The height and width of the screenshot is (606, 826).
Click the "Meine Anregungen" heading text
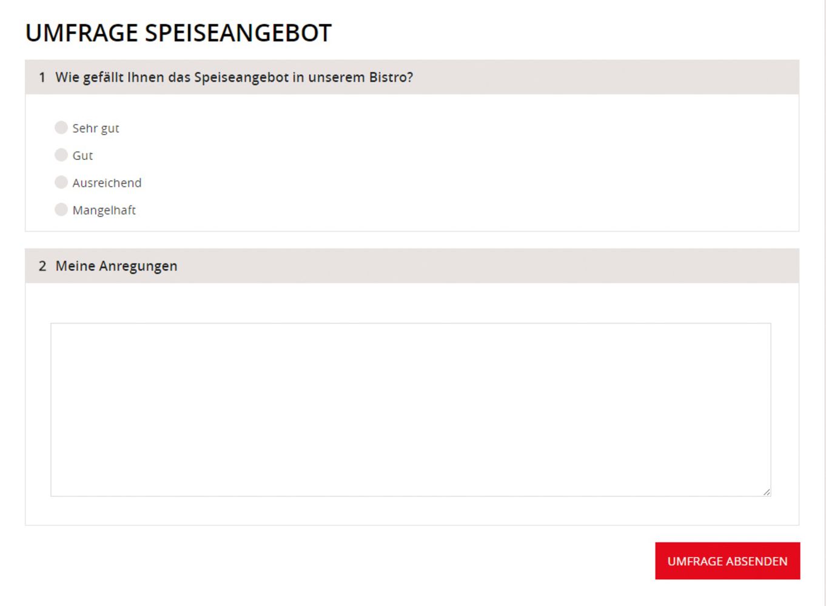[x=116, y=266]
